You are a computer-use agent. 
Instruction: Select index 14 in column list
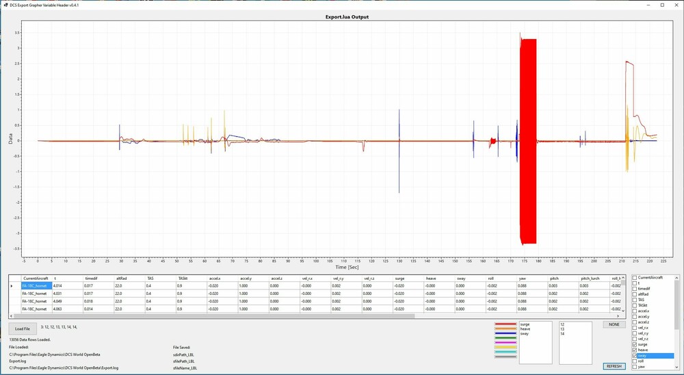562,333
